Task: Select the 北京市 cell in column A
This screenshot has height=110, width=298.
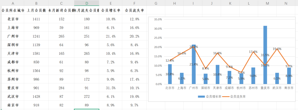Action: point(13,19)
